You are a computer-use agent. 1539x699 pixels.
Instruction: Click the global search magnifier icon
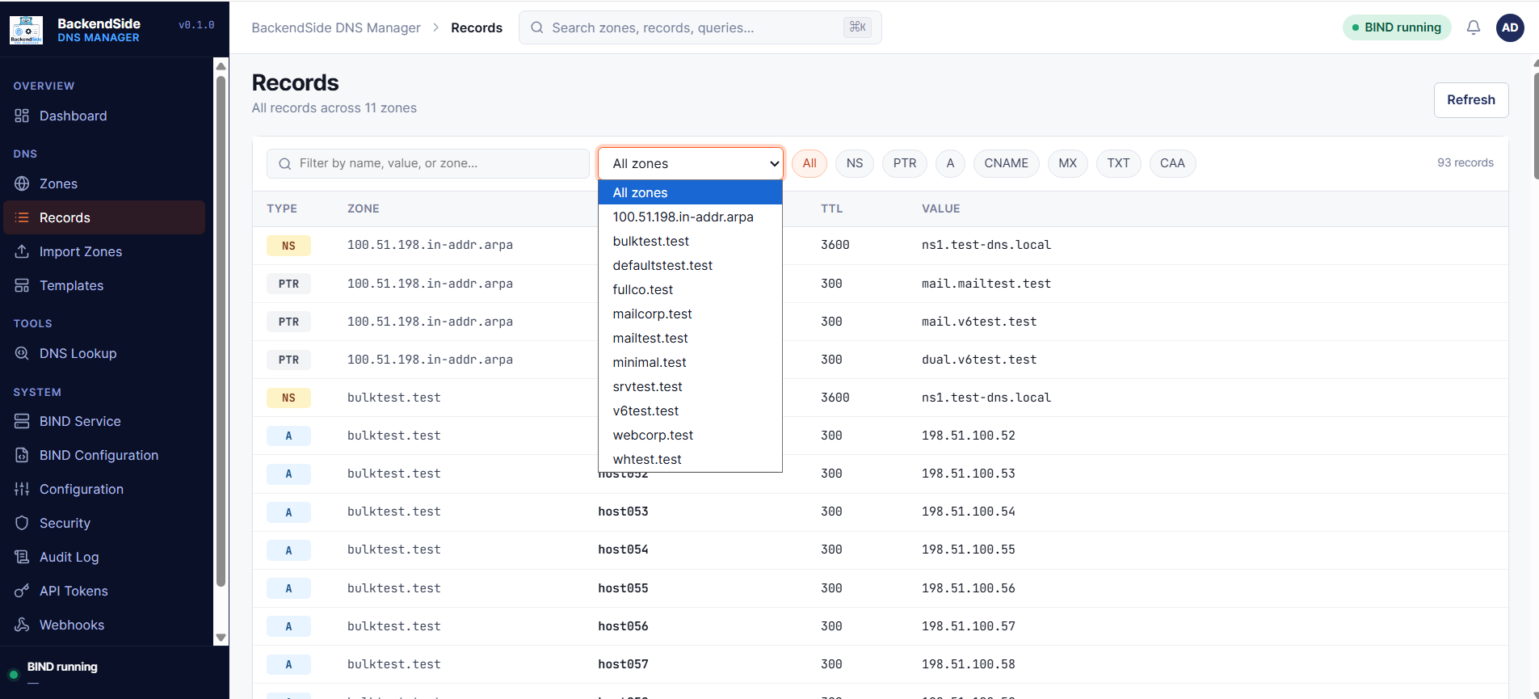536,27
